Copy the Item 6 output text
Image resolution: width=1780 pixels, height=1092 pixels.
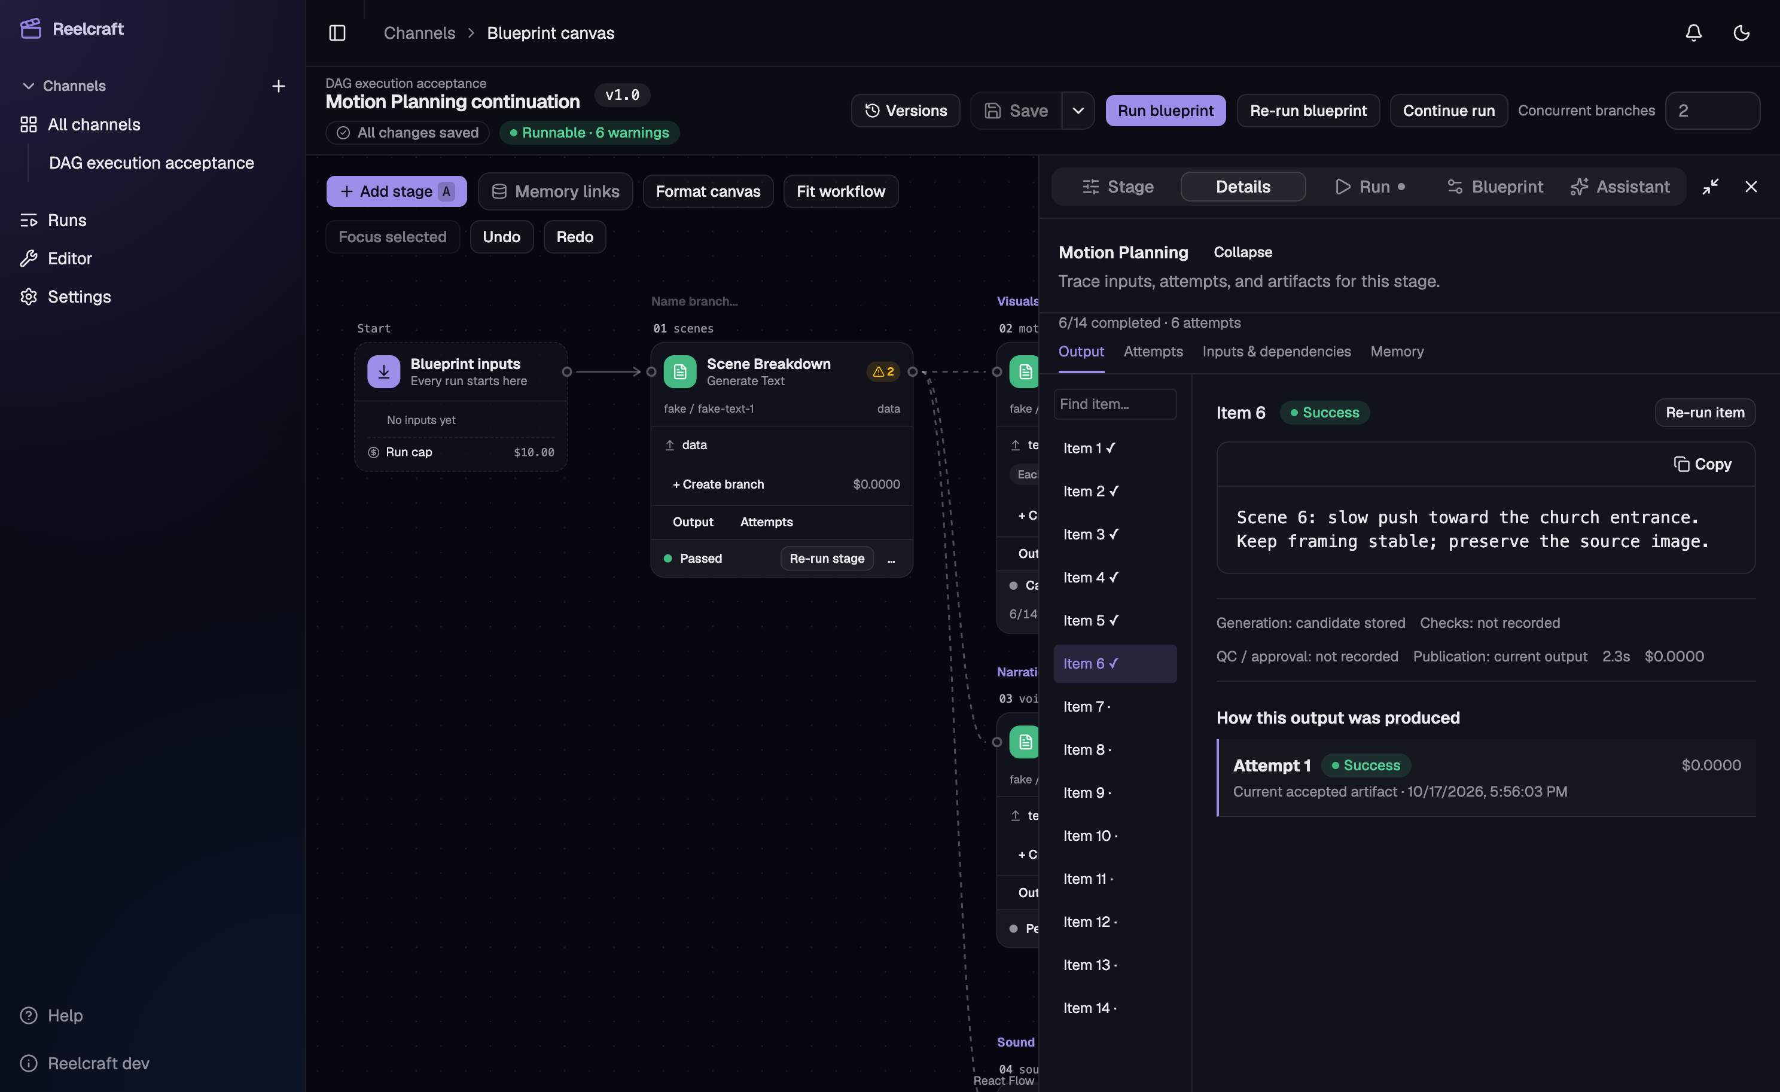pos(1702,463)
